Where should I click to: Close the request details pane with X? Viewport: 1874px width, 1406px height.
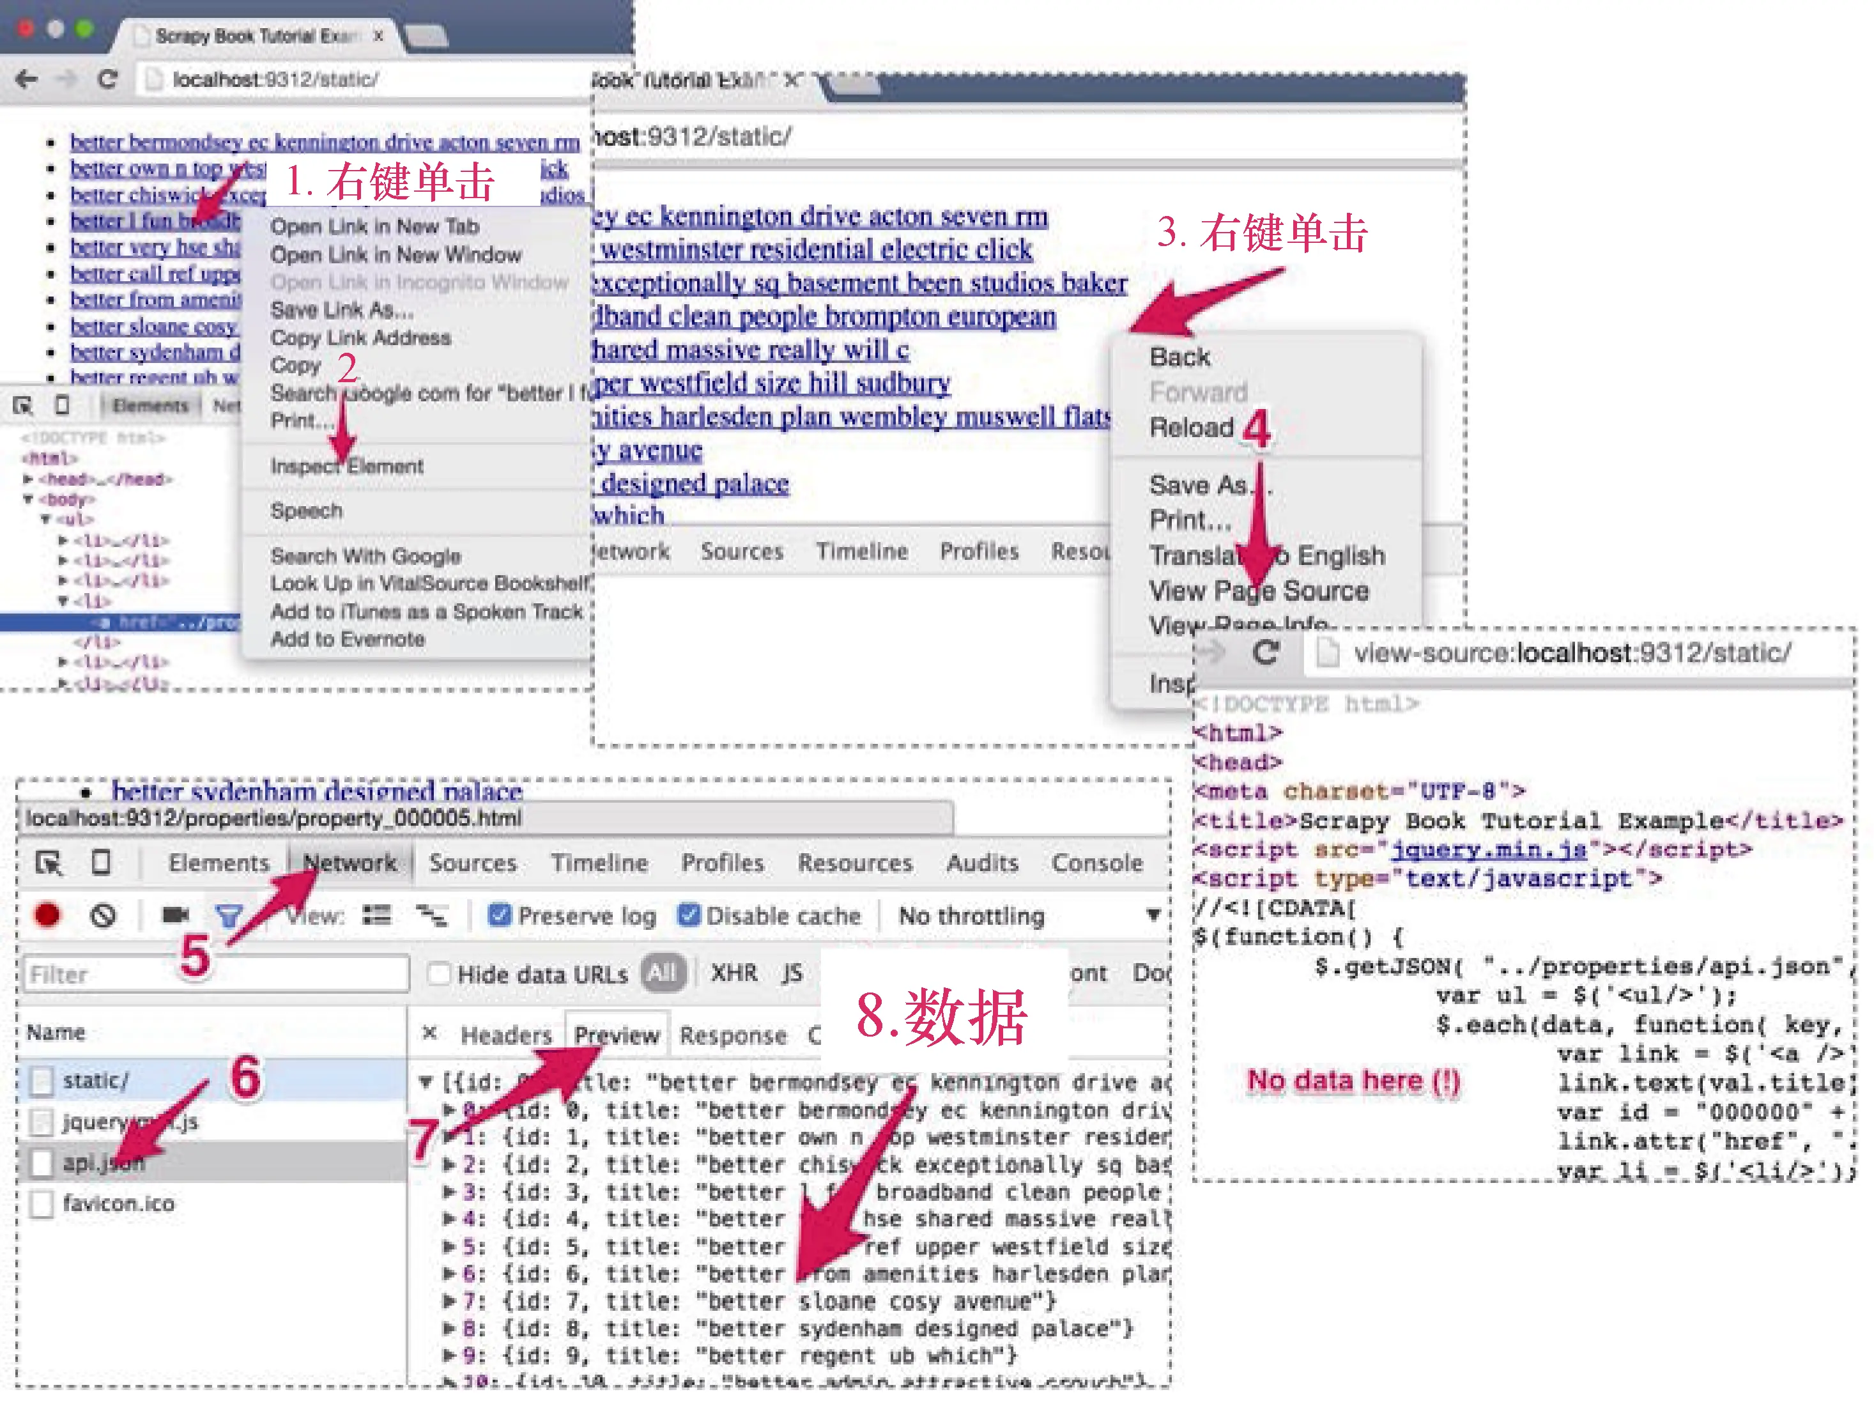tap(431, 1033)
